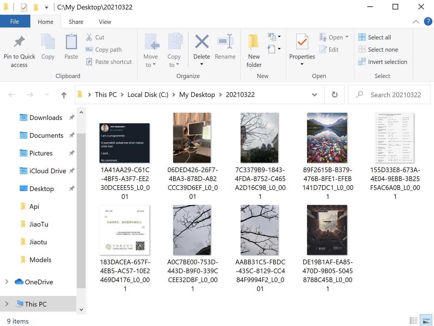Click Invert selection in the Select group
This screenshot has width=434, height=326.
(x=383, y=62)
